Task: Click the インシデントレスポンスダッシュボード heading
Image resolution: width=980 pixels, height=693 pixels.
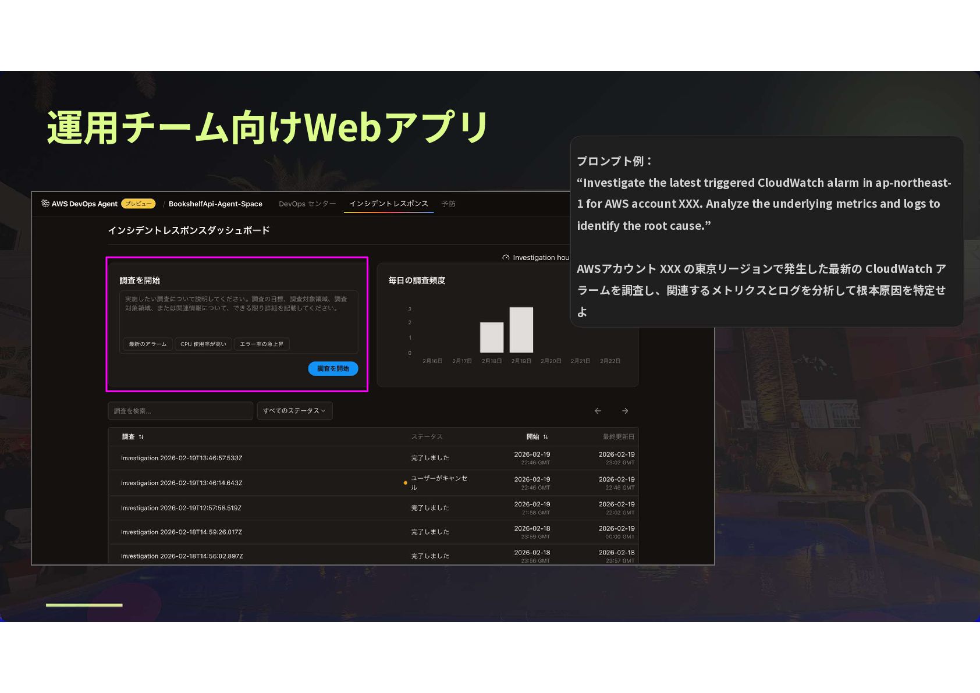Action: (189, 230)
